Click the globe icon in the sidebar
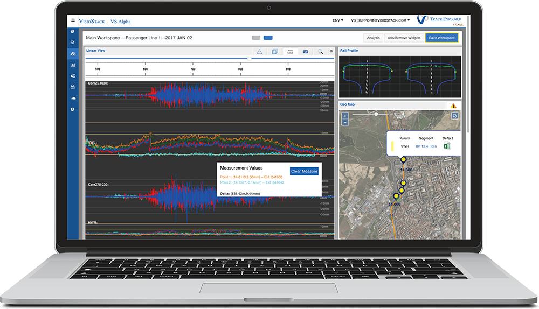 click(x=73, y=31)
